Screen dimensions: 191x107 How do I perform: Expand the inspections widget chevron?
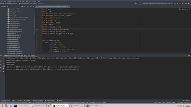click(x=190, y=9)
